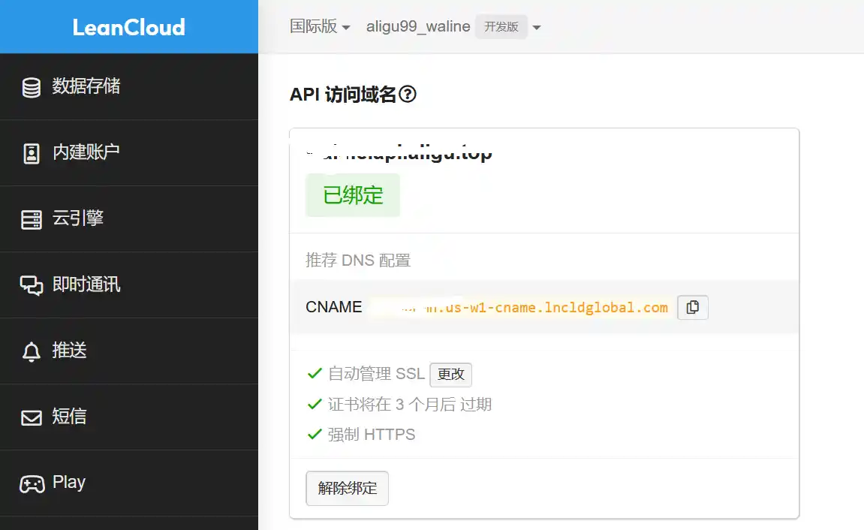This screenshot has height=530, width=864.
Task: Click the chat bubbles icon for 即时通讯
Action: click(x=32, y=285)
